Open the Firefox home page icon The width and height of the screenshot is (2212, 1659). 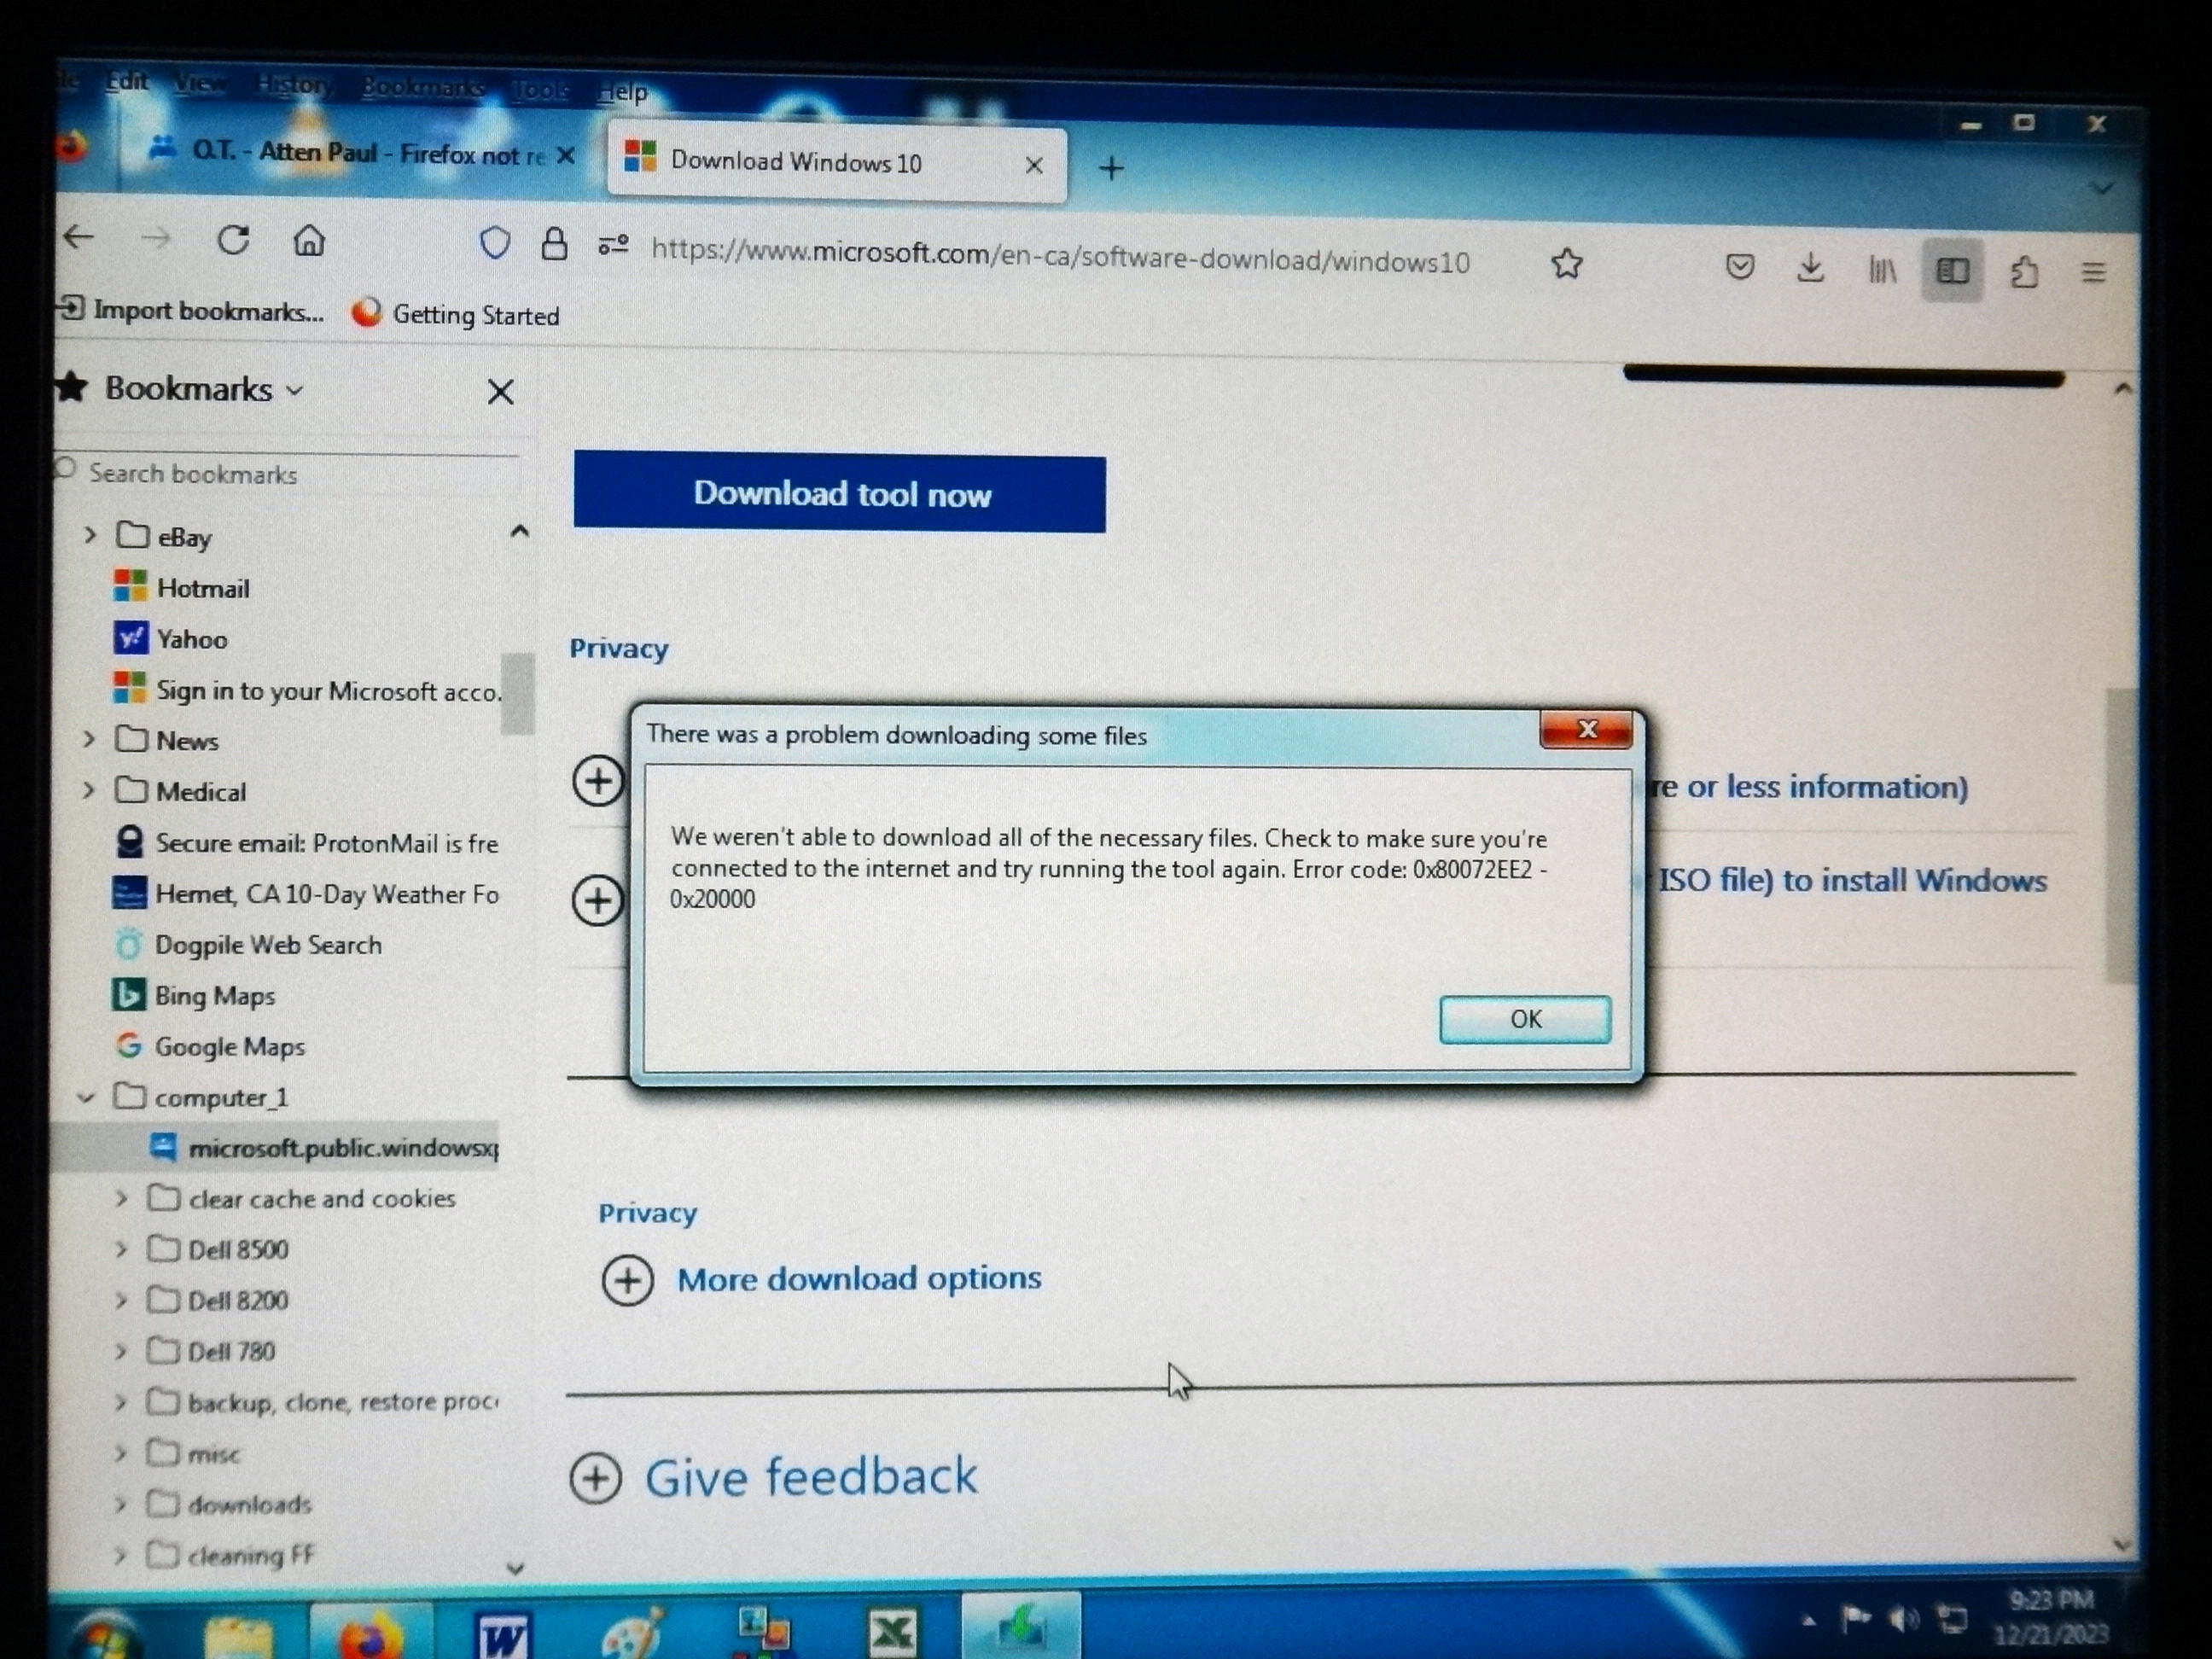[309, 240]
